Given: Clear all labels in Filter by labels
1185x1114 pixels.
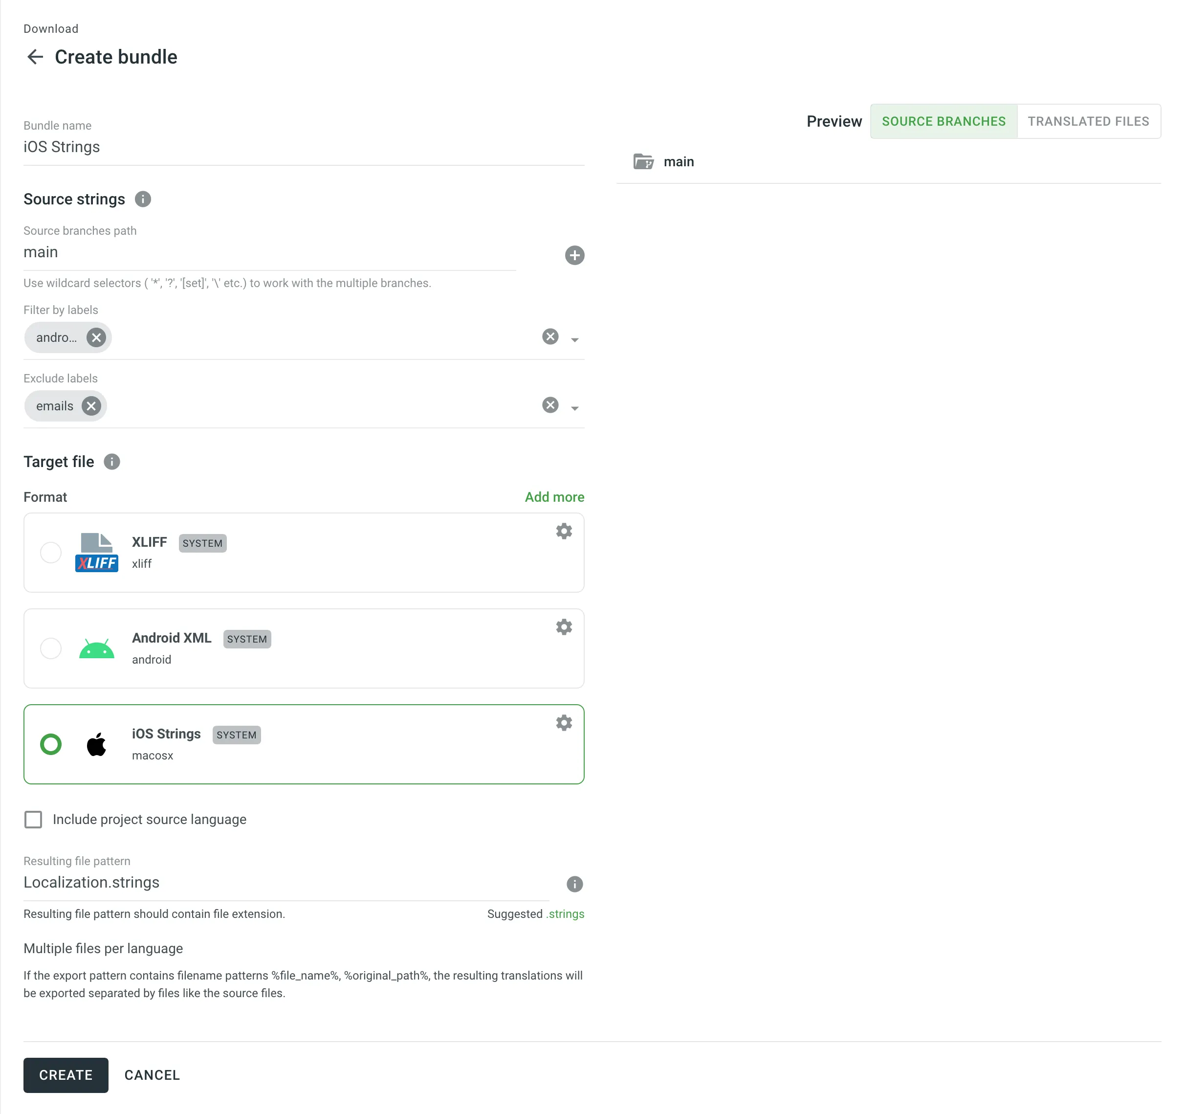Looking at the screenshot, I should pyautogui.click(x=549, y=337).
